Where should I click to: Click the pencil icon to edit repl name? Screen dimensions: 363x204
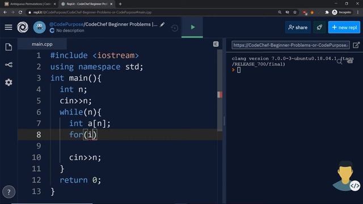click(x=163, y=24)
